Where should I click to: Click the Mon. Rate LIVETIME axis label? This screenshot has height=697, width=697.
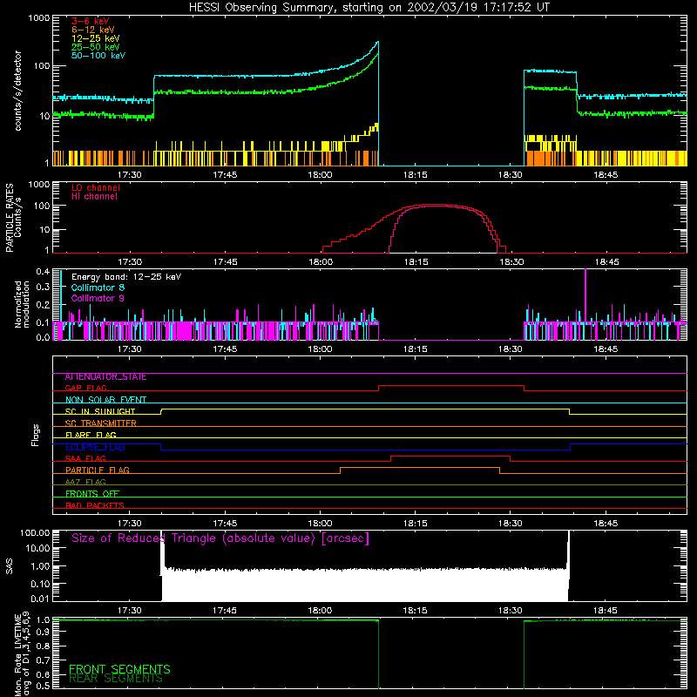[23, 653]
